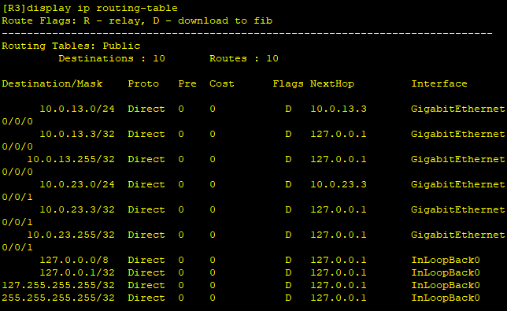Select the 127.0.0.1/32 destination entry
The width and height of the screenshot is (507, 311).
click(x=77, y=272)
